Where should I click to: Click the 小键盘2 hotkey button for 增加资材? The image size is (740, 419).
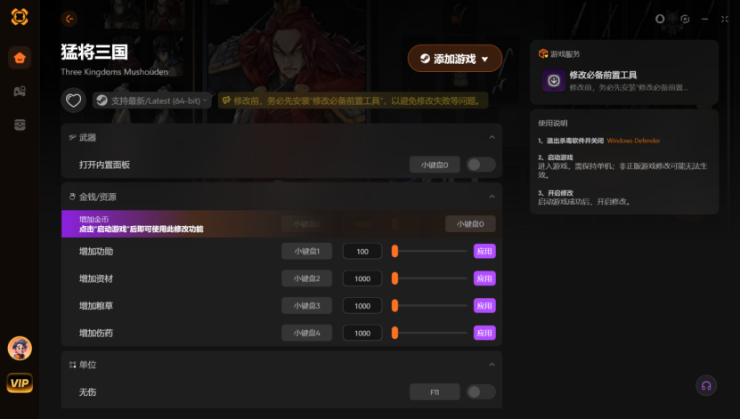click(306, 278)
